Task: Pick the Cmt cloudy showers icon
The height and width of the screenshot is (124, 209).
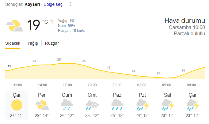Action: tap(92, 105)
